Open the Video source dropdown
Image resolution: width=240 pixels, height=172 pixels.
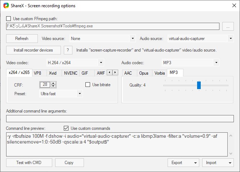click(102, 39)
